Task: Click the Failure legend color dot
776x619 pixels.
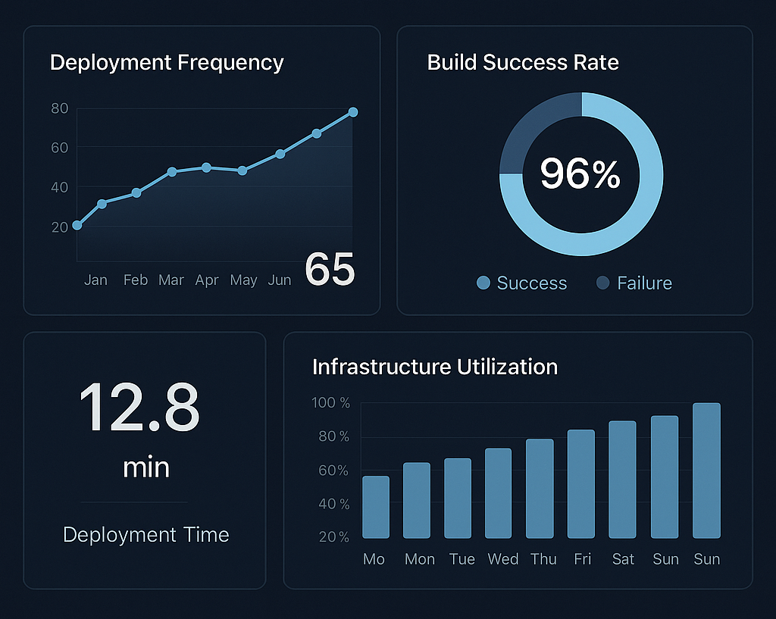Action: click(x=603, y=283)
